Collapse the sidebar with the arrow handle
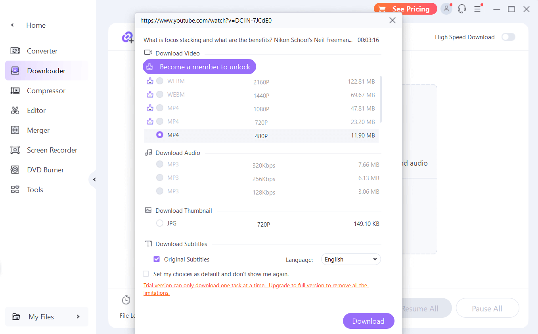 point(94,179)
